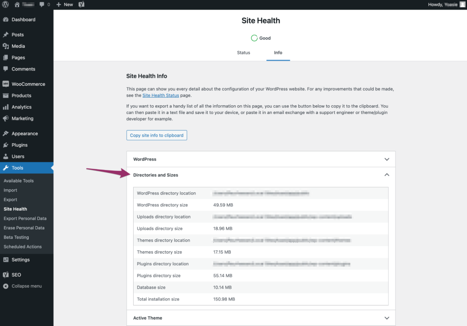The width and height of the screenshot is (467, 326).
Task: Switch to the Status tab
Action: pyautogui.click(x=244, y=53)
